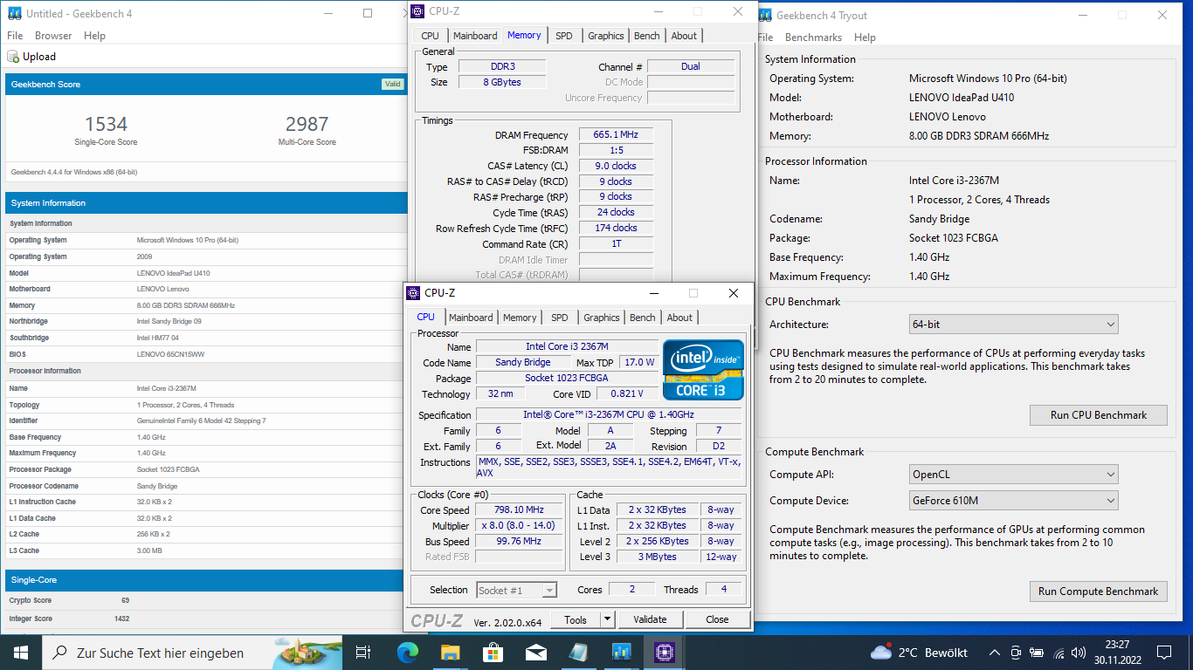Image resolution: width=1193 pixels, height=670 pixels.
Task: Click the Single-Core Score 1534
Action: click(x=106, y=125)
